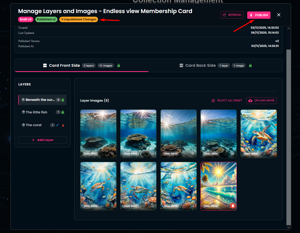This screenshot has width=300, height=233.
Task: Click the lock icon on Card Back Side tab
Action: click(x=250, y=65)
